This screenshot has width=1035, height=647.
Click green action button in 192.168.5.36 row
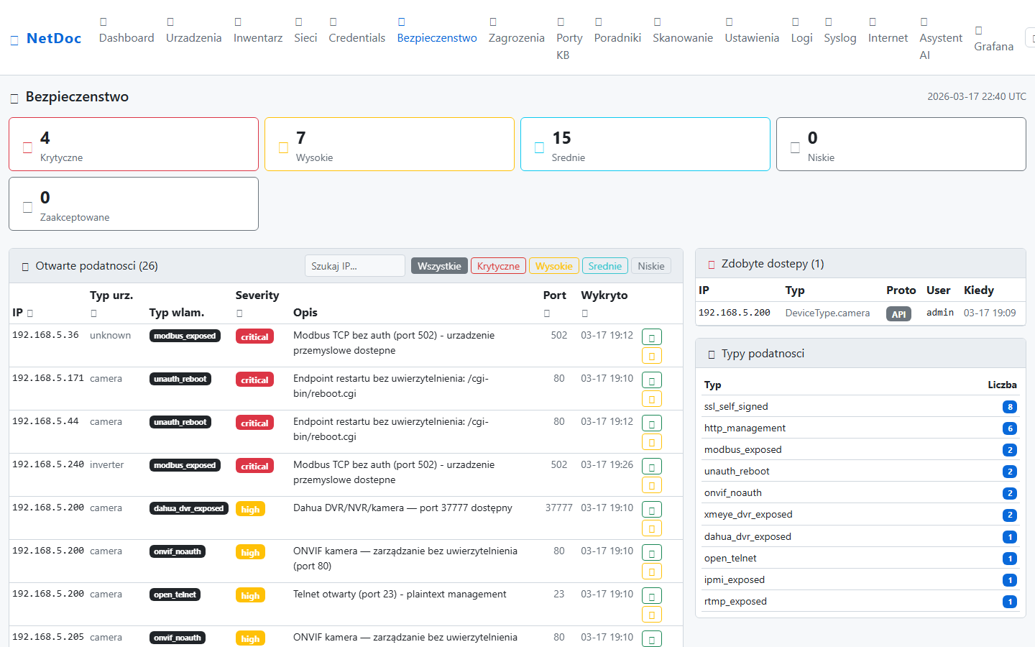(x=651, y=337)
